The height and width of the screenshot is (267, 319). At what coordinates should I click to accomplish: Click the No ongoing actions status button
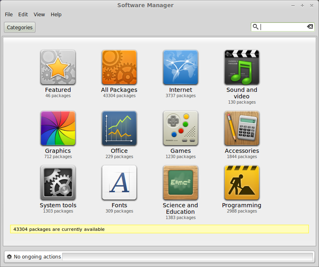click(x=34, y=257)
